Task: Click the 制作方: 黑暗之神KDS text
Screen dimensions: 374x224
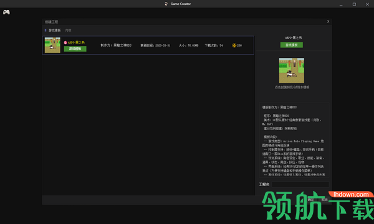Action: tap(116, 45)
